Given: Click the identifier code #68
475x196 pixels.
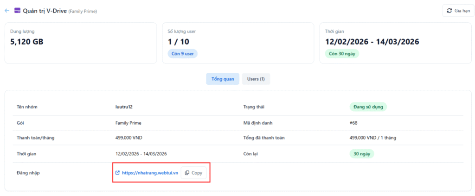Looking at the screenshot, I should click(353, 123).
